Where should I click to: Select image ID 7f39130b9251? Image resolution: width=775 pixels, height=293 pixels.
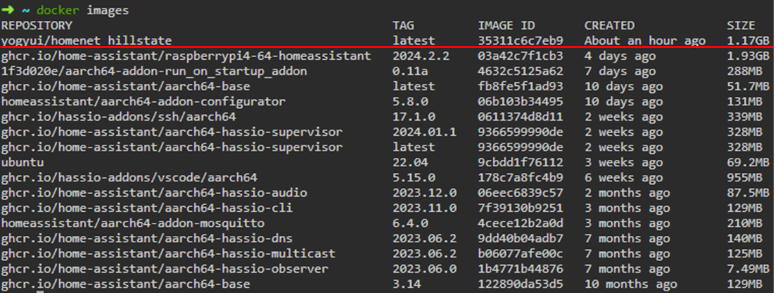click(520, 208)
